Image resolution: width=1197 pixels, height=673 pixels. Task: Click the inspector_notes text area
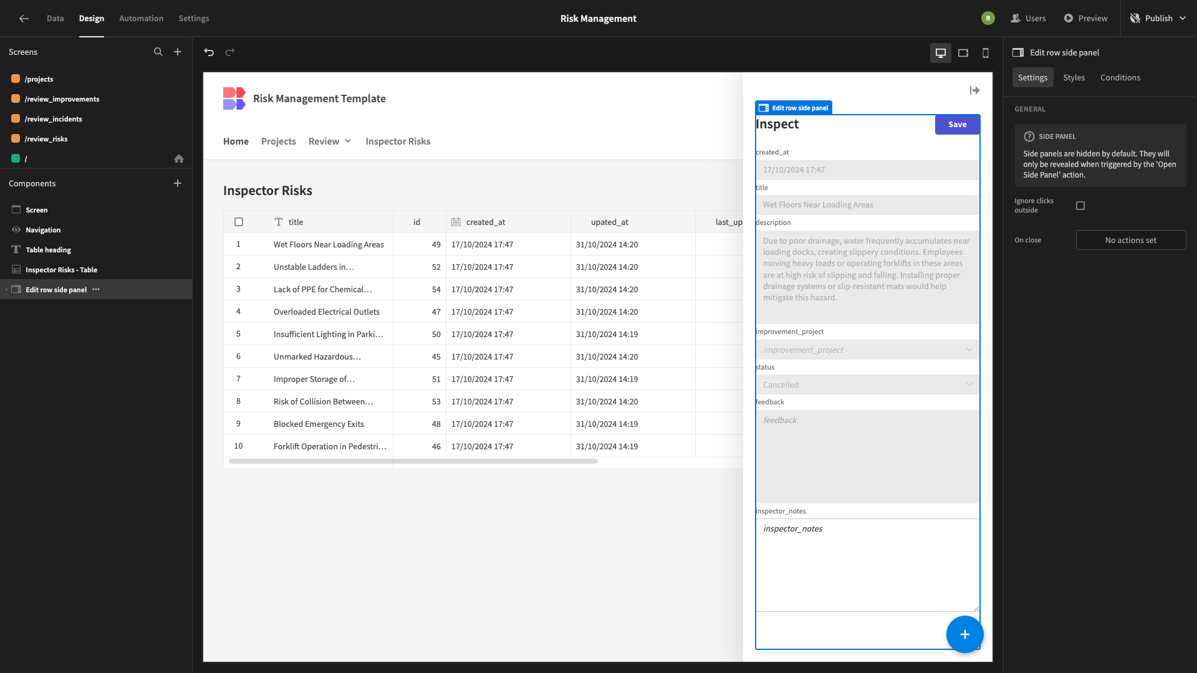[x=867, y=565]
